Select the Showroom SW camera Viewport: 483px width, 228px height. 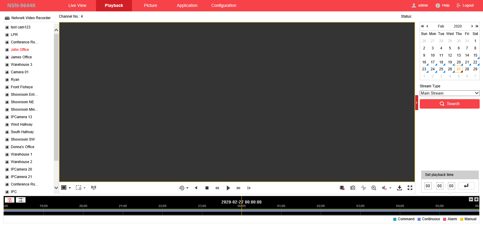click(x=23, y=139)
